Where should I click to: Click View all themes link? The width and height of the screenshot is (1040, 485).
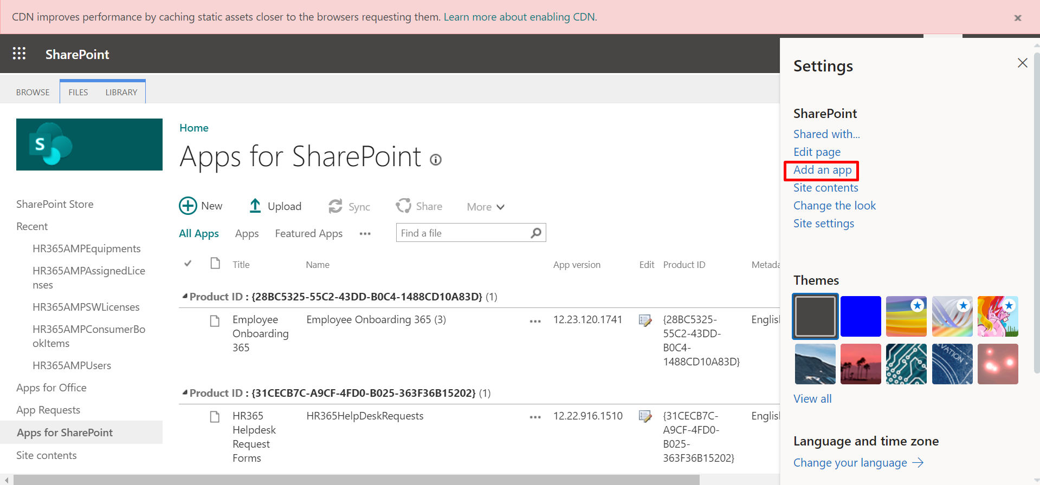812,399
